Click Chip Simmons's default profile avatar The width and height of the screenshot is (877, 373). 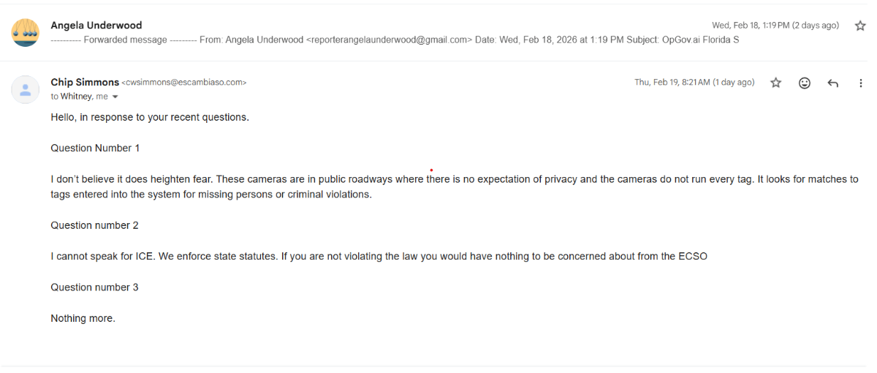tap(26, 89)
